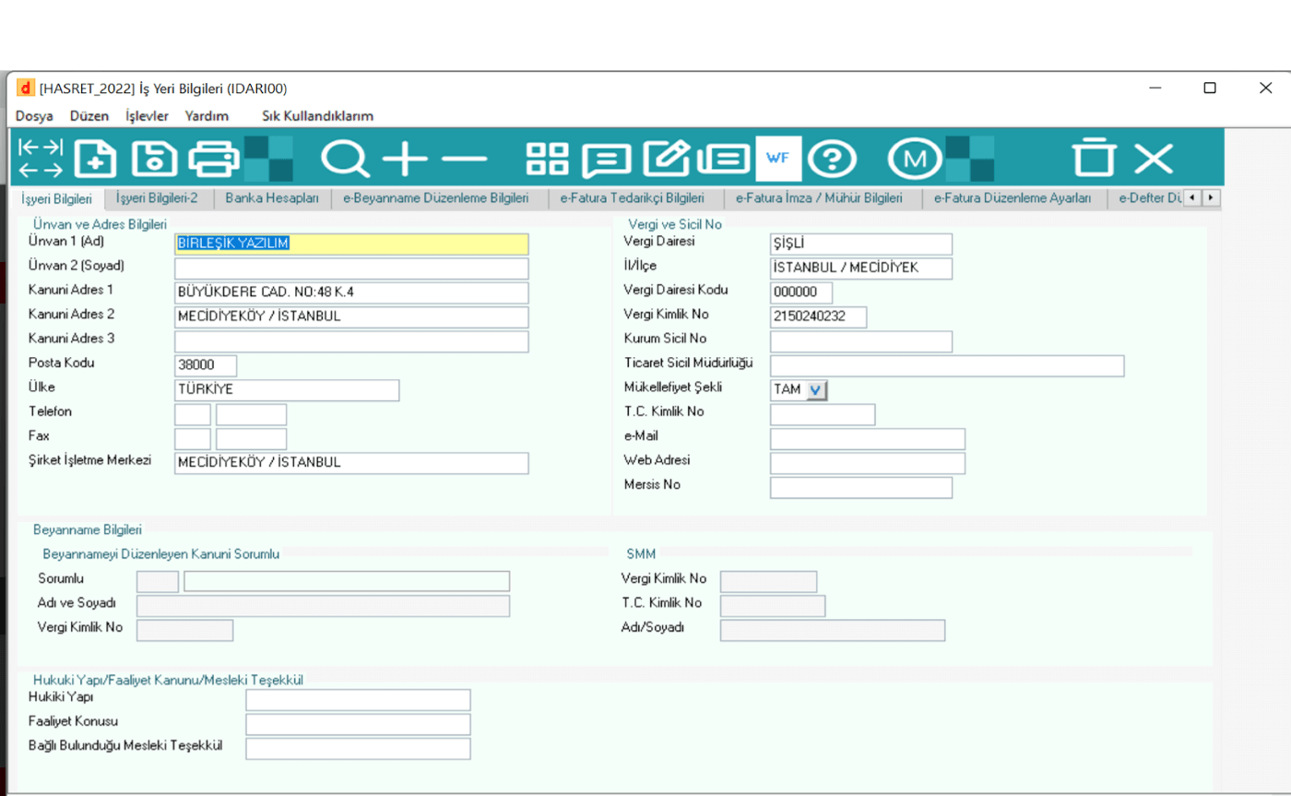
Task: Switch to the İşyeri Bilgileri-2 tab
Action: pos(158,198)
